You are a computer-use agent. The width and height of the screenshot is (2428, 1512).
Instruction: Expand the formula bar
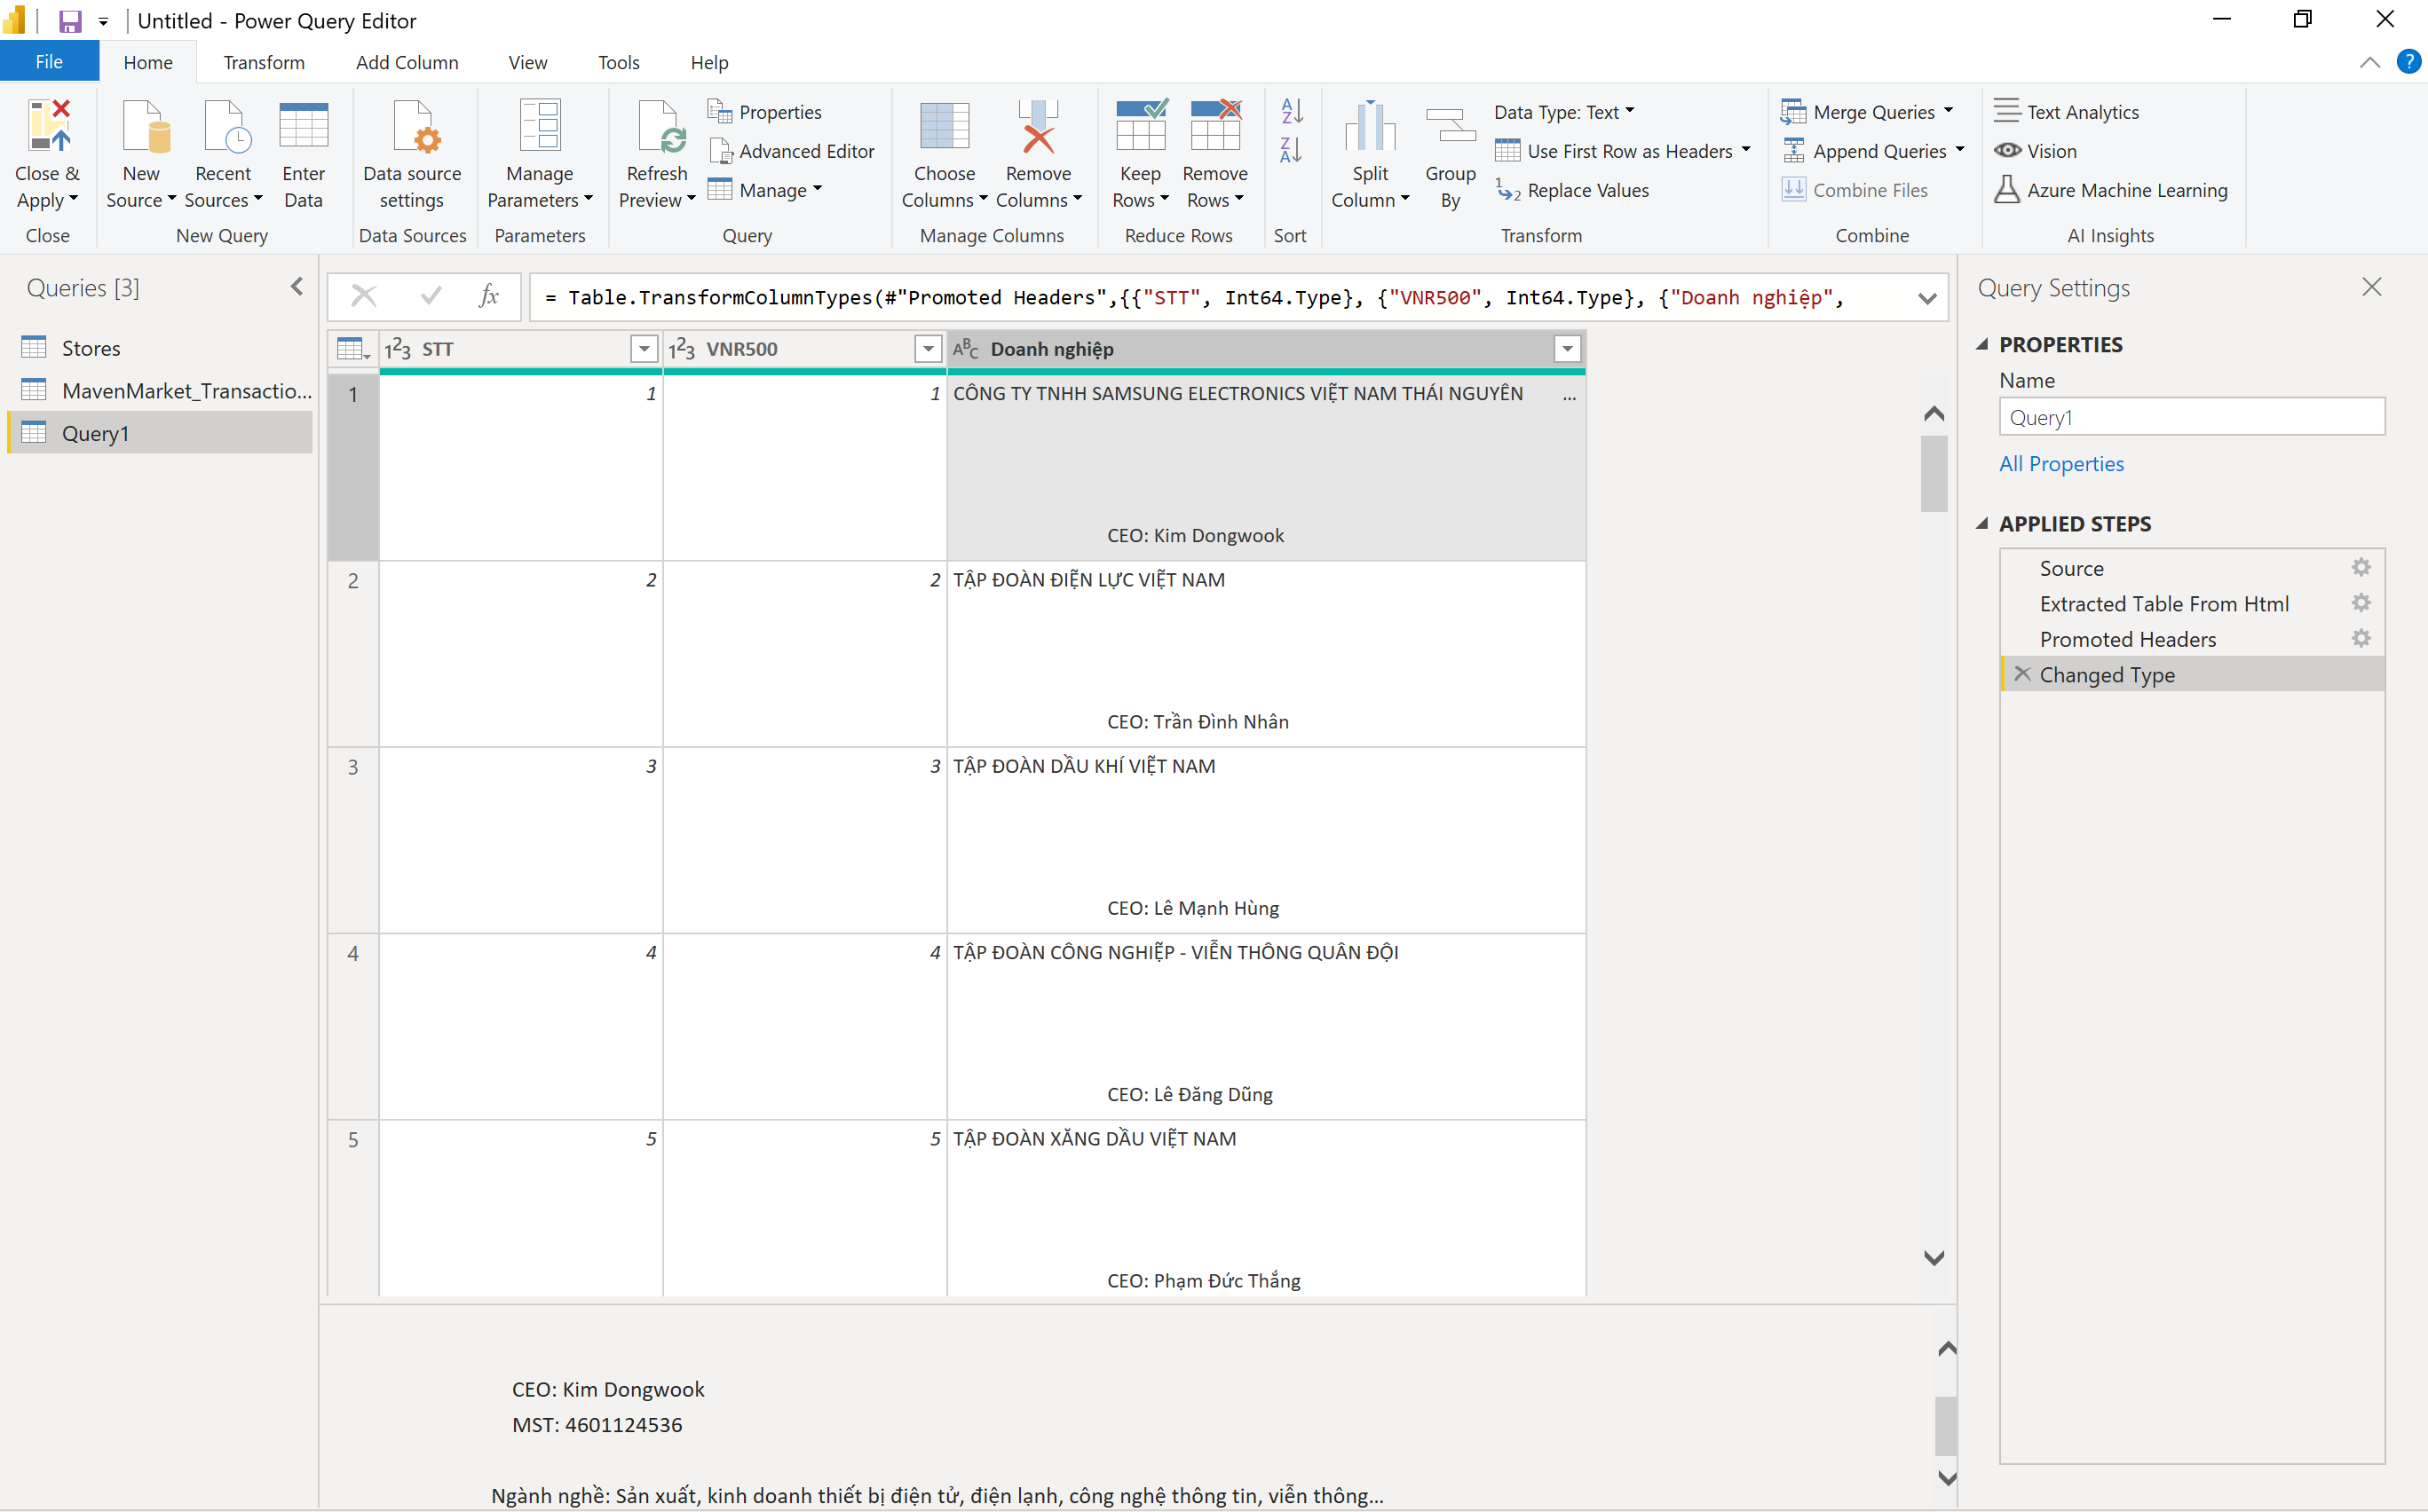pos(1926,298)
